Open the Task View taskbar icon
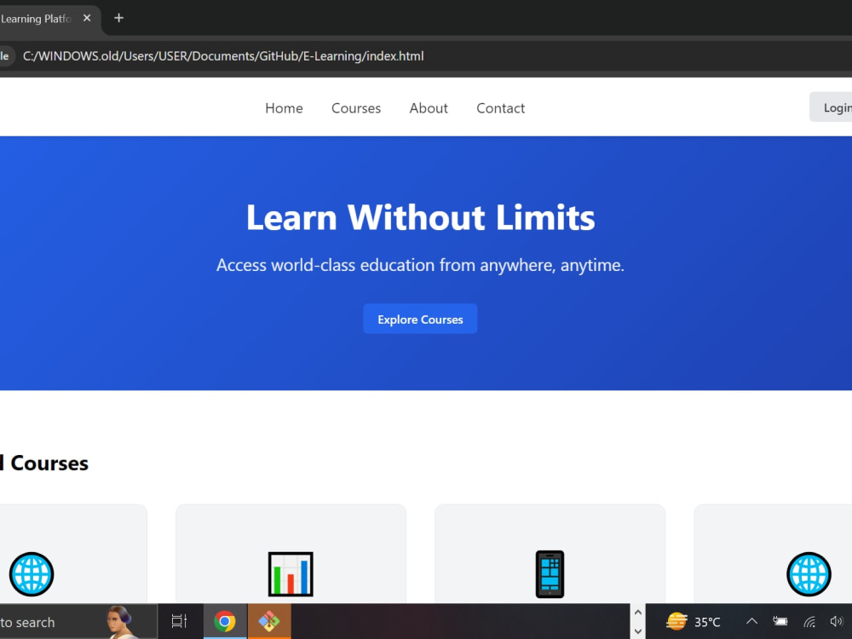 coord(179,620)
